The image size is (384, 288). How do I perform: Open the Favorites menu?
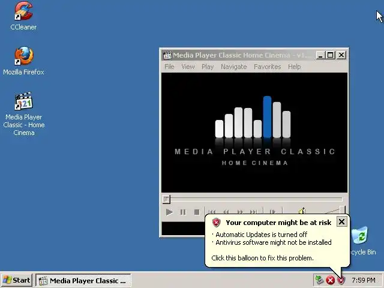[x=267, y=67]
